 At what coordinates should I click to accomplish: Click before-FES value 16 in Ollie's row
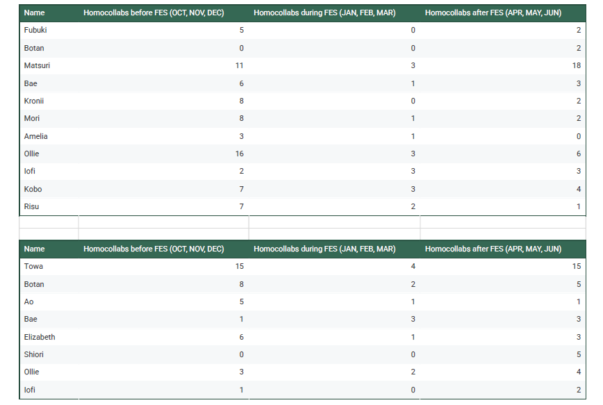pos(240,154)
